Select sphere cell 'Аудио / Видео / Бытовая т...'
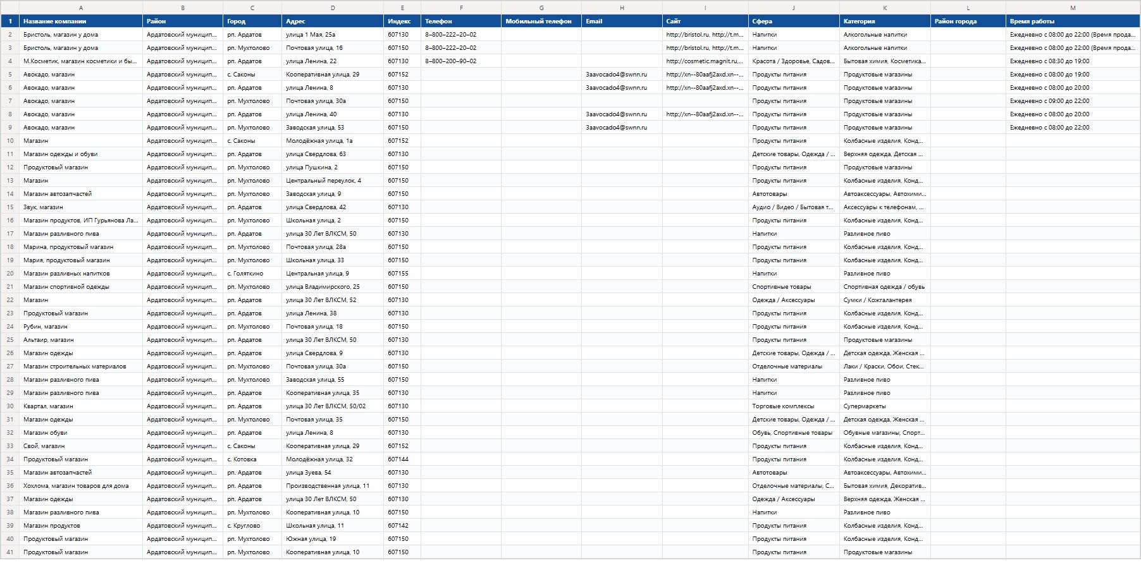Viewport: 1141px width, 570px height. tap(794, 207)
